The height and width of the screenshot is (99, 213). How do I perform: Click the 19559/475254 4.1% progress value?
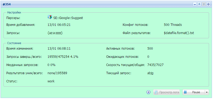[x=63, y=57]
